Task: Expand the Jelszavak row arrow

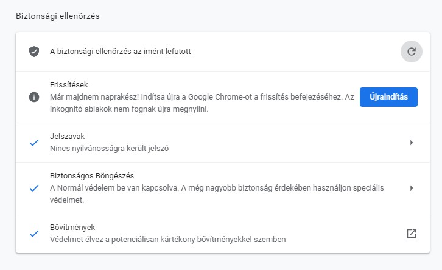Action: coord(412,143)
